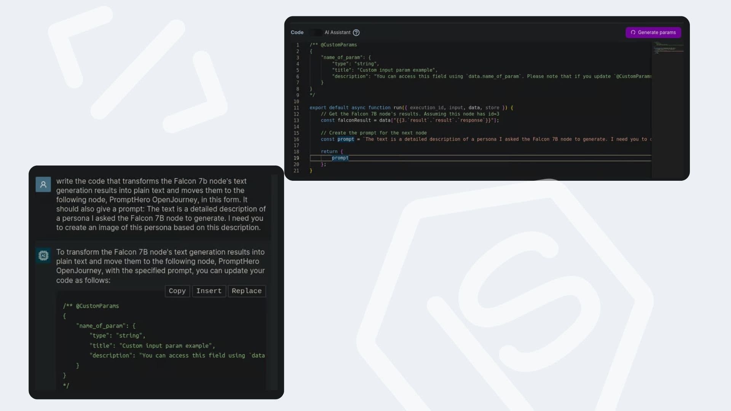The height and width of the screenshot is (411, 731).
Task: Replace the editor code with the AI suggestion
Action: click(247, 291)
